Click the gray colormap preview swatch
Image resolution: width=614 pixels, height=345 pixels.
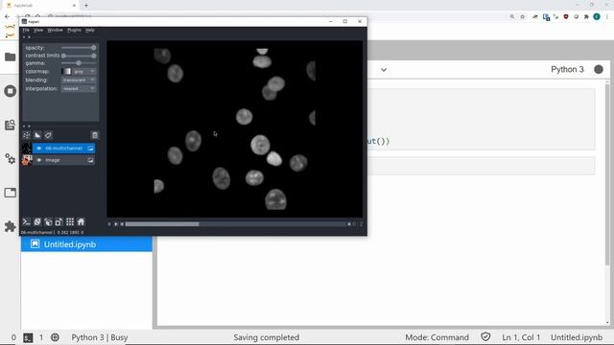[66, 71]
